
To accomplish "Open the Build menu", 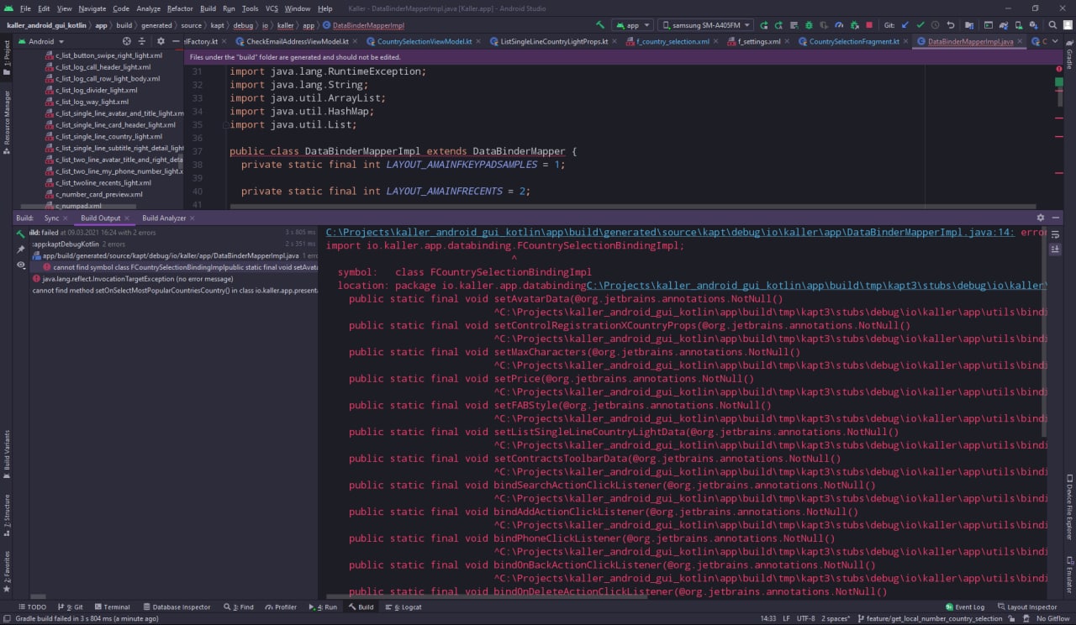I will click(x=208, y=8).
